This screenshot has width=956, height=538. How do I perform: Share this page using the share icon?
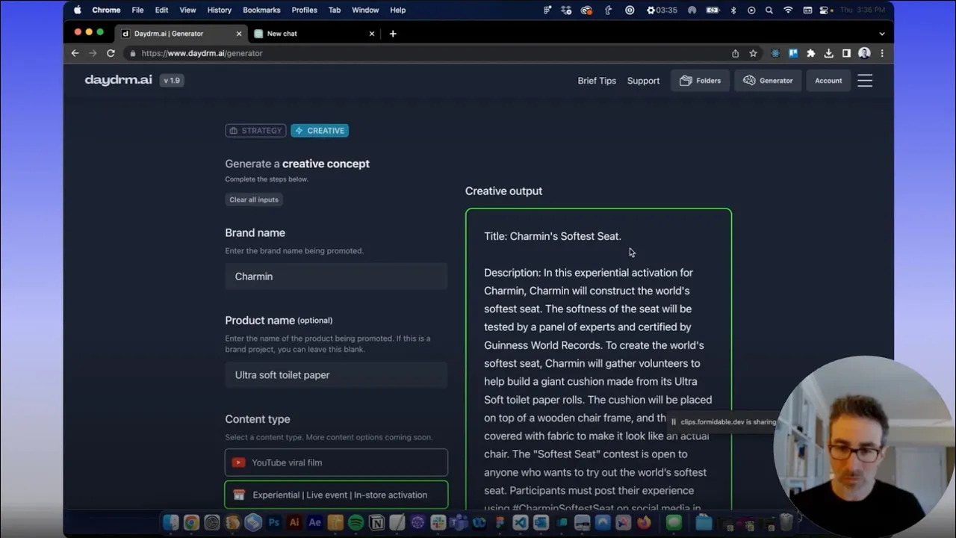(735, 53)
